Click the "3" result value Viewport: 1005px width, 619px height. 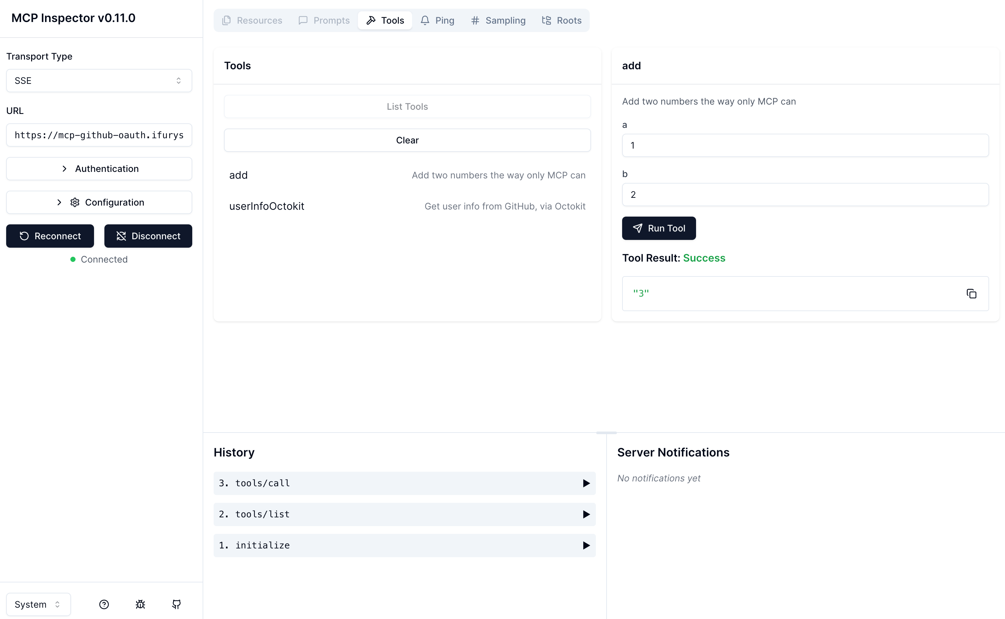[641, 293]
